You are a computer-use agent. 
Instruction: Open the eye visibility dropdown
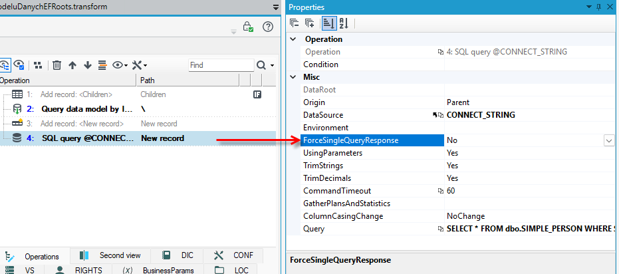coord(120,65)
